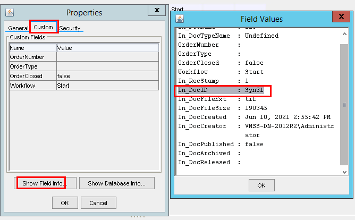This screenshot has width=355, height=220.
Task: Select the highlighted In_DocID line
Action: click(223, 90)
